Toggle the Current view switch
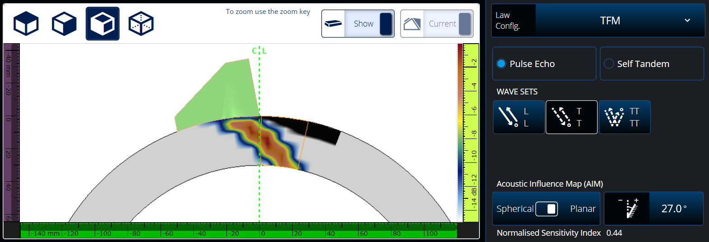The height and width of the screenshot is (242, 709). pyautogui.click(x=464, y=24)
